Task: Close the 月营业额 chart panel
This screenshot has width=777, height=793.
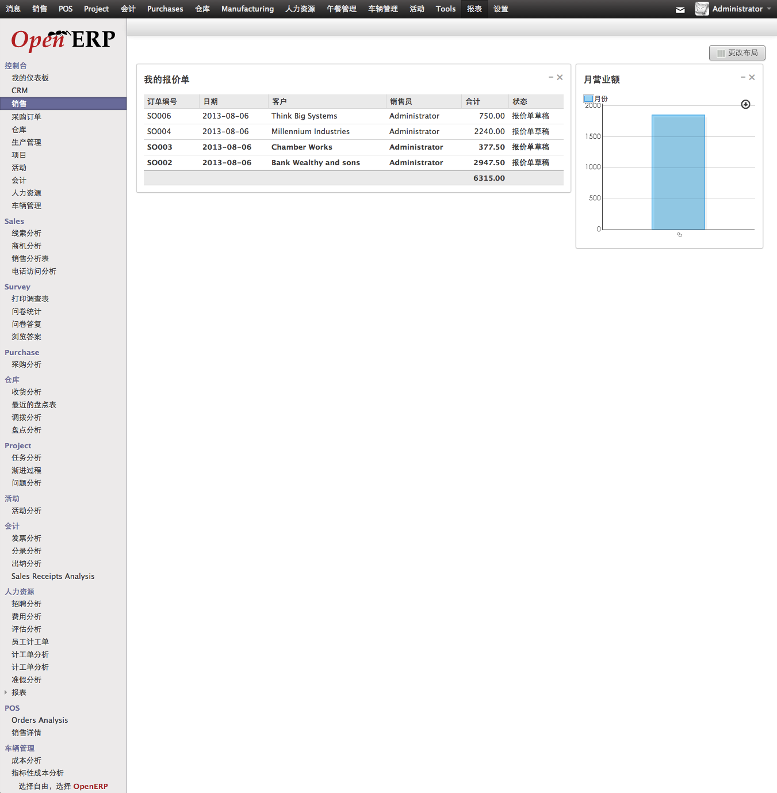Action: click(752, 77)
